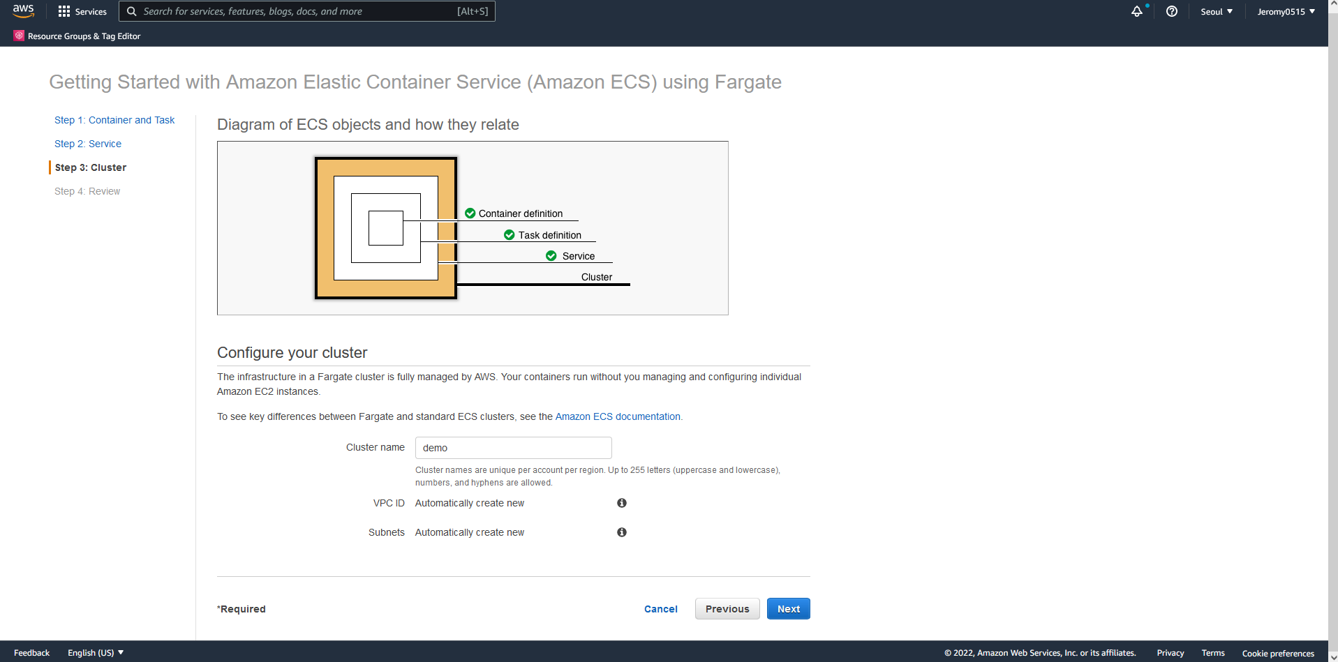The width and height of the screenshot is (1338, 662).
Task: Focus the Cluster name input field
Action: pos(514,448)
